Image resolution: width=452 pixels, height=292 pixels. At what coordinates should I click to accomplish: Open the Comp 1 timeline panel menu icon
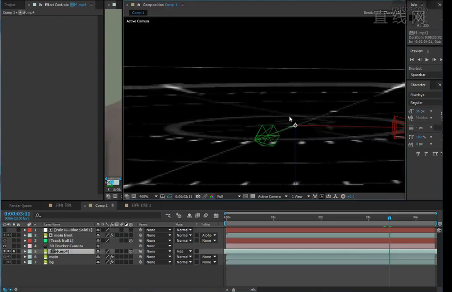(x=112, y=205)
